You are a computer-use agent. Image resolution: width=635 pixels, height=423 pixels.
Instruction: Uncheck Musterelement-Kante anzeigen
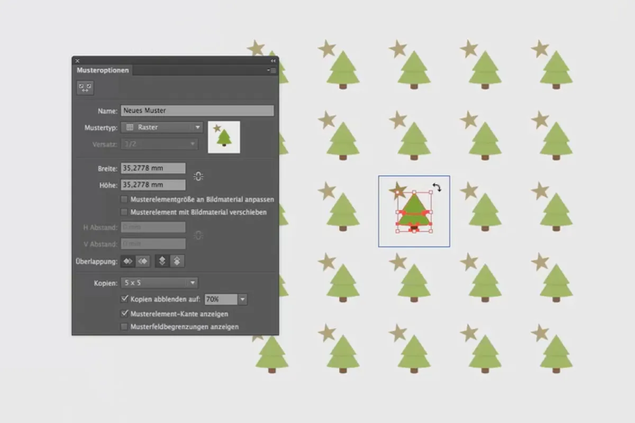[124, 314]
